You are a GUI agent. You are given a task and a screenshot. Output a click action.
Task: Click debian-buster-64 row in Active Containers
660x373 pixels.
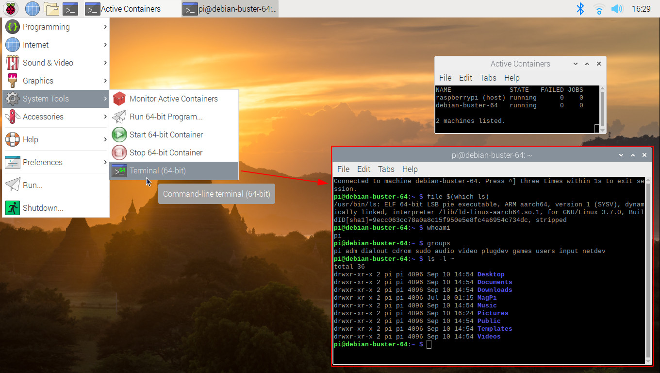point(509,105)
